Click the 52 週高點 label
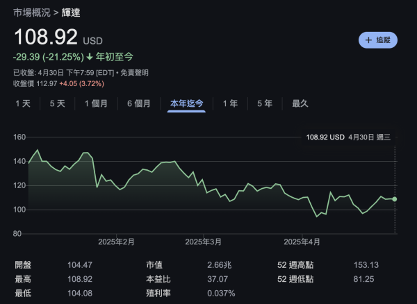Viewport: 417px width, 304px height. tap(295, 265)
